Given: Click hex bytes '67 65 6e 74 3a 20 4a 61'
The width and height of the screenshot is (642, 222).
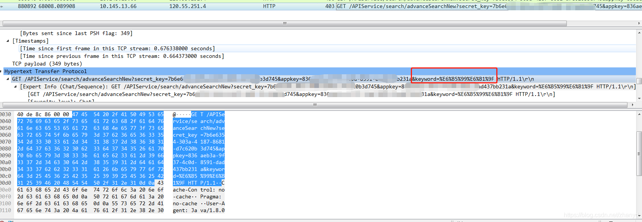Looking at the screenshot, I should click(52, 210).
